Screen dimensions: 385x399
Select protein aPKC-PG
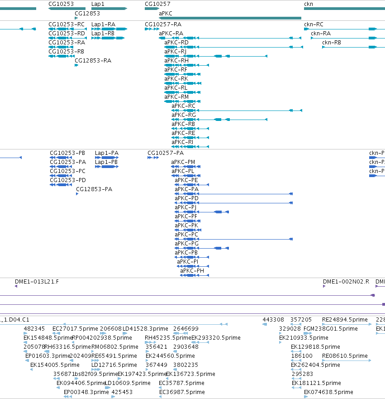202,248
